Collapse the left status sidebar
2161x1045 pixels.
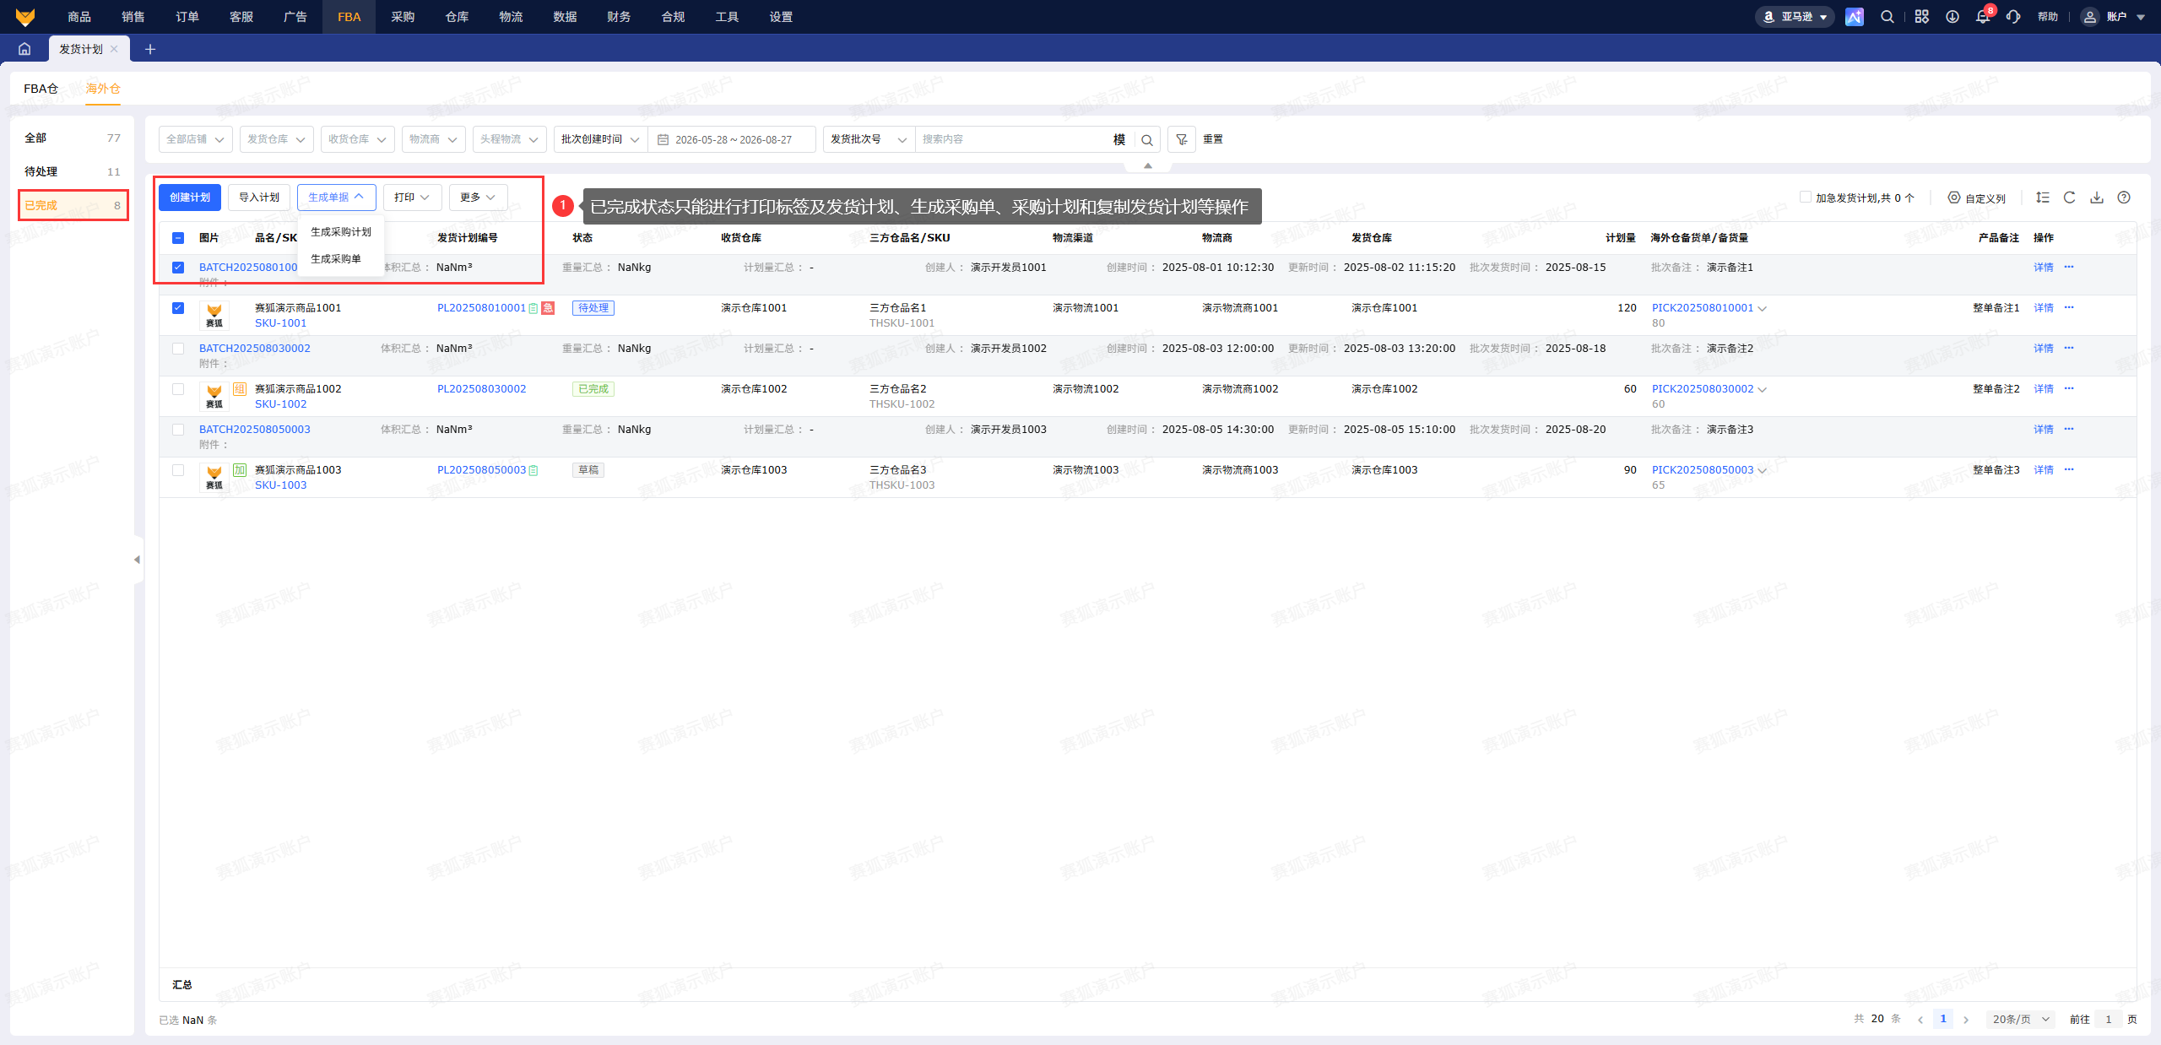[x=138, y=560]
